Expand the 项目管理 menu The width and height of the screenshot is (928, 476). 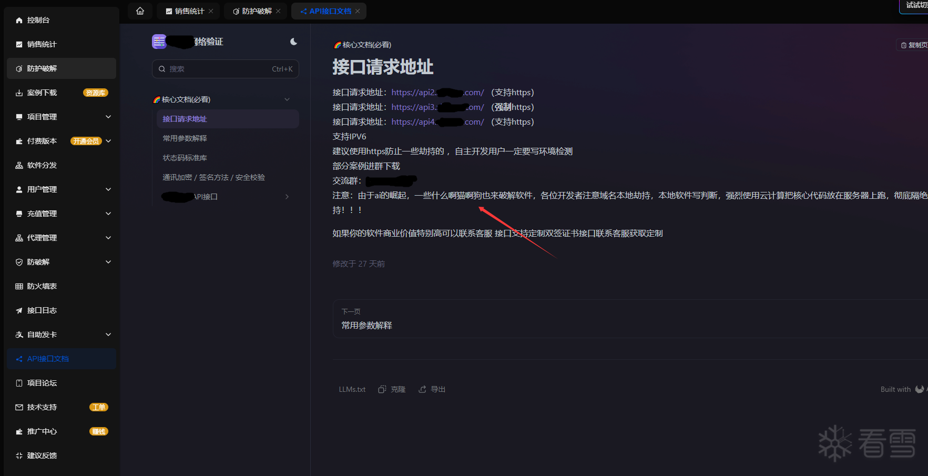62,117
